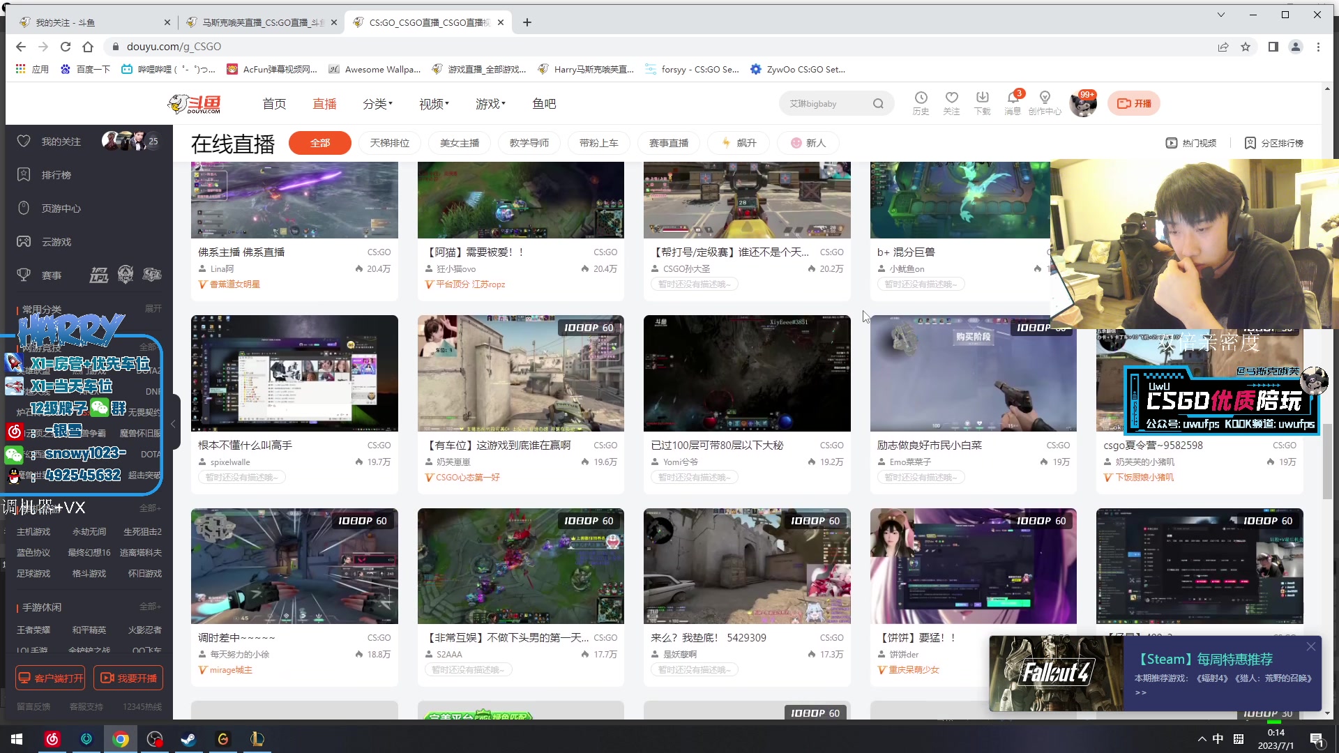Reload the page
The height and width of the screenshot is (753, 1339).
pyautogui.click(x=66, y=47)
